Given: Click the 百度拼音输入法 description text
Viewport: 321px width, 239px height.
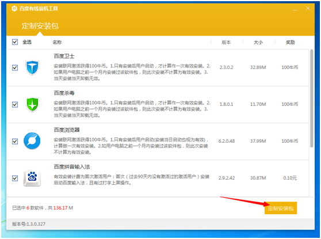Looking at the screenshot, I should (x=131, y=180).
